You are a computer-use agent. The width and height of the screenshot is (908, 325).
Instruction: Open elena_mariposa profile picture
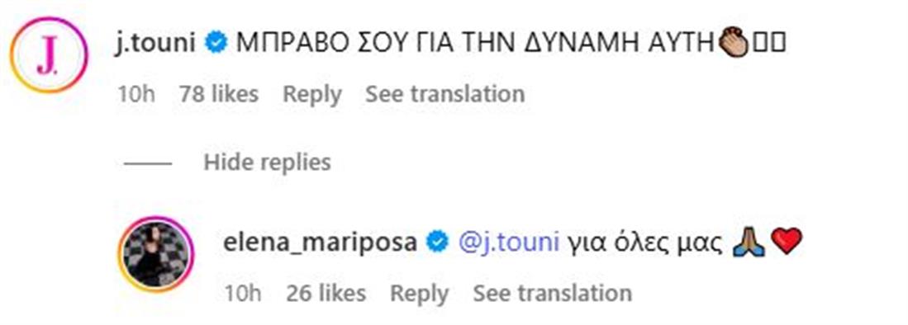(x=156, y=254)
